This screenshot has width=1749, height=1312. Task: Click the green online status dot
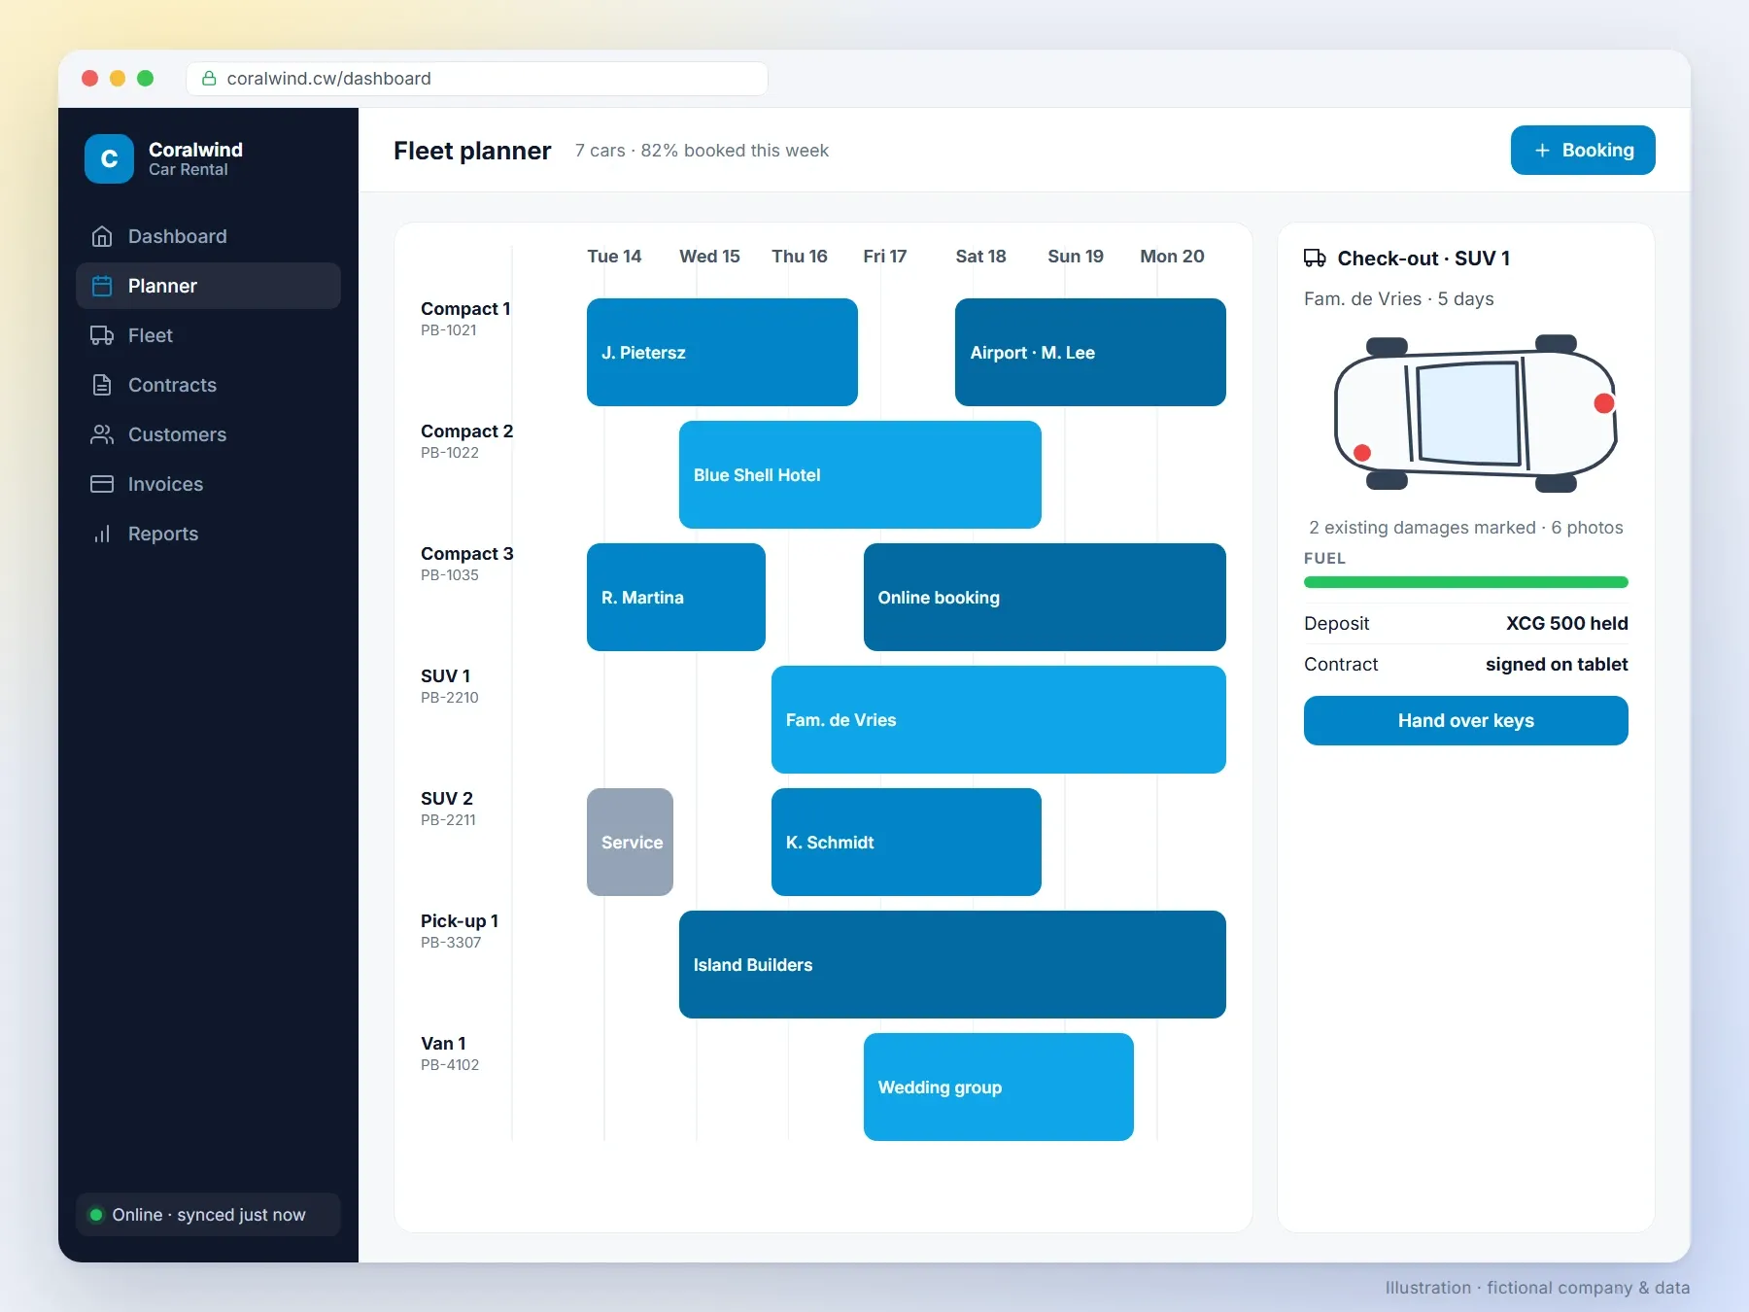96,1215
